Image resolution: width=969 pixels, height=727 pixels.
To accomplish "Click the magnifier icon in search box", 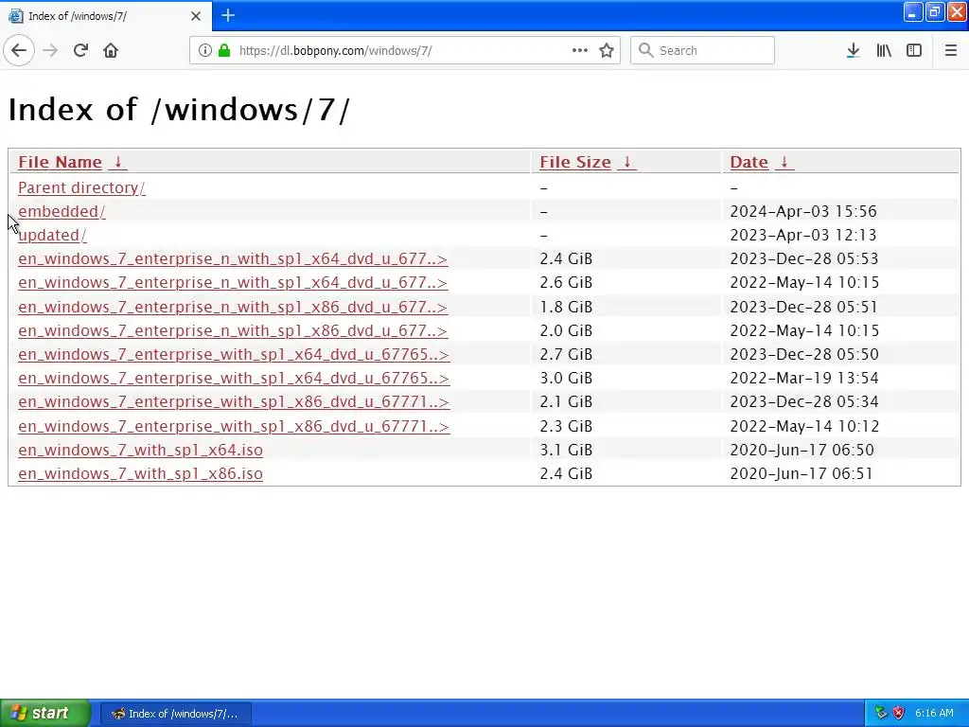I will (x=645, y=50).
